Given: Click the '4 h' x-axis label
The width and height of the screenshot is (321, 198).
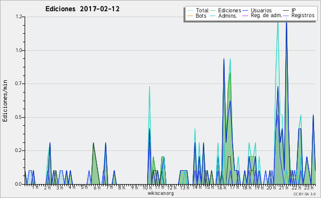Looking at the screenshot, I should (72, 187).
